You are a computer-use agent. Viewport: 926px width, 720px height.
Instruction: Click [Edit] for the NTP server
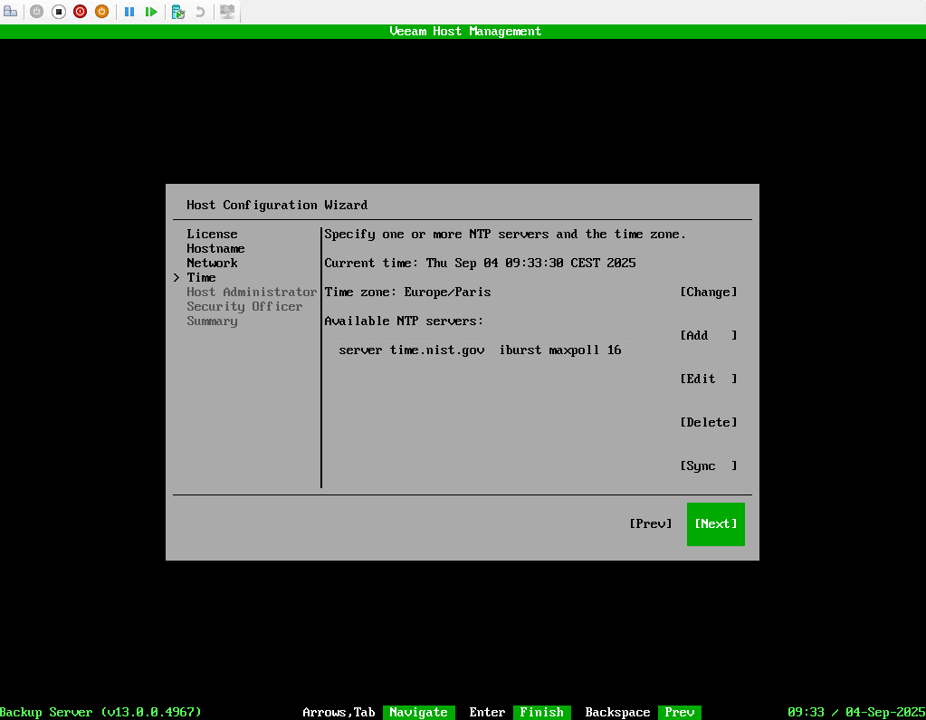click(708, 379)
